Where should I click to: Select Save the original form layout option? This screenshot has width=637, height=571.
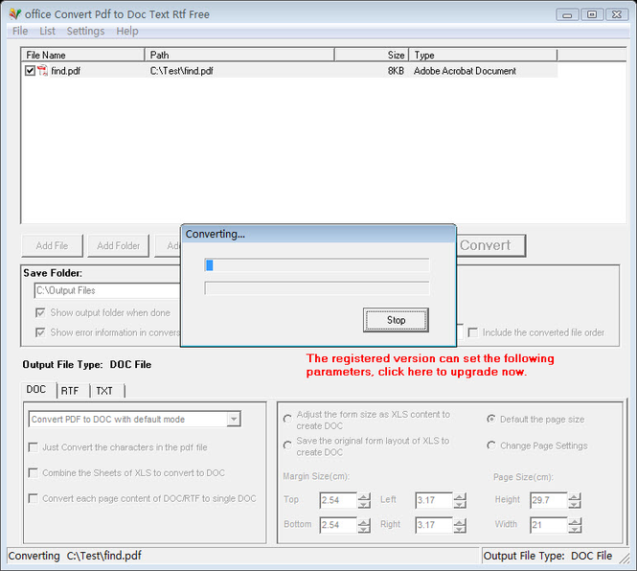pos(287,445)
